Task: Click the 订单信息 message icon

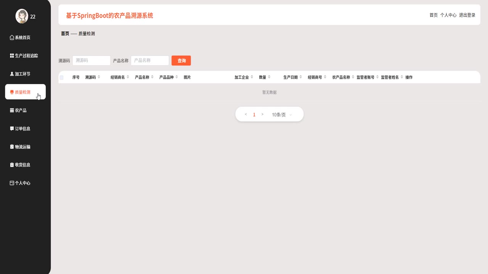Action: [x=12, y=129]
